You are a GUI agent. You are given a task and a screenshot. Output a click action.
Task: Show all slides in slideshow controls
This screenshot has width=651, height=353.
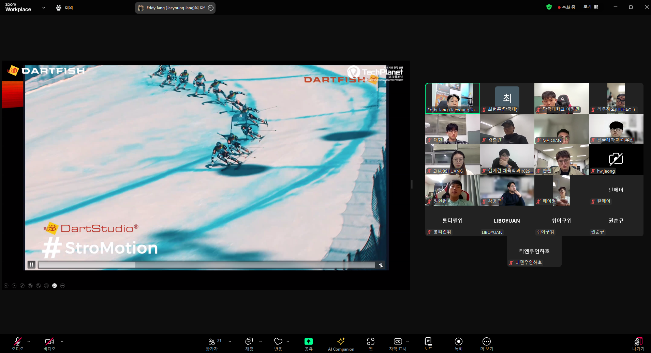click(x=30, y=286)
